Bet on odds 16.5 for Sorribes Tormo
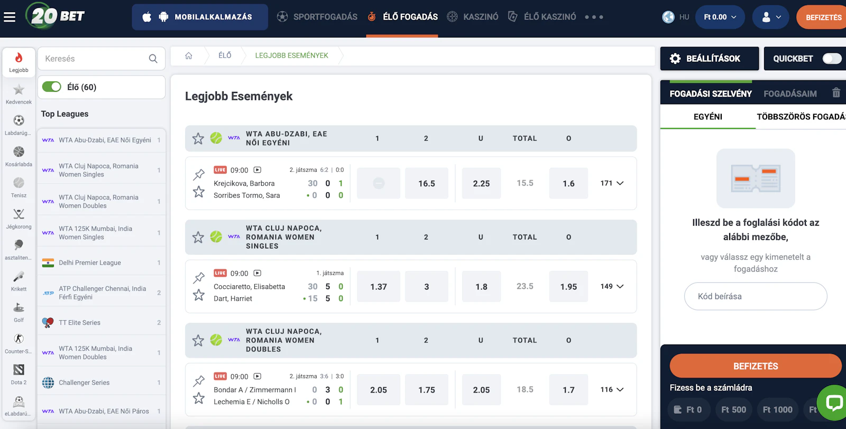The height and width of the screenshot is (429, 846). [426, 183]
